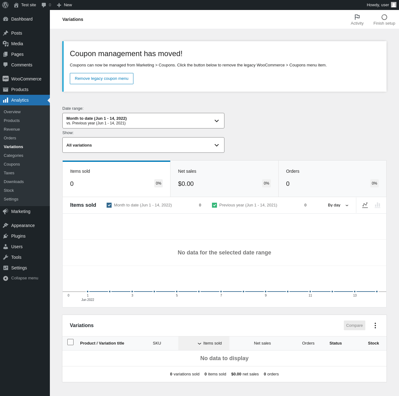Uncheck Previous year legend checkbox

[x=214, y=205]
